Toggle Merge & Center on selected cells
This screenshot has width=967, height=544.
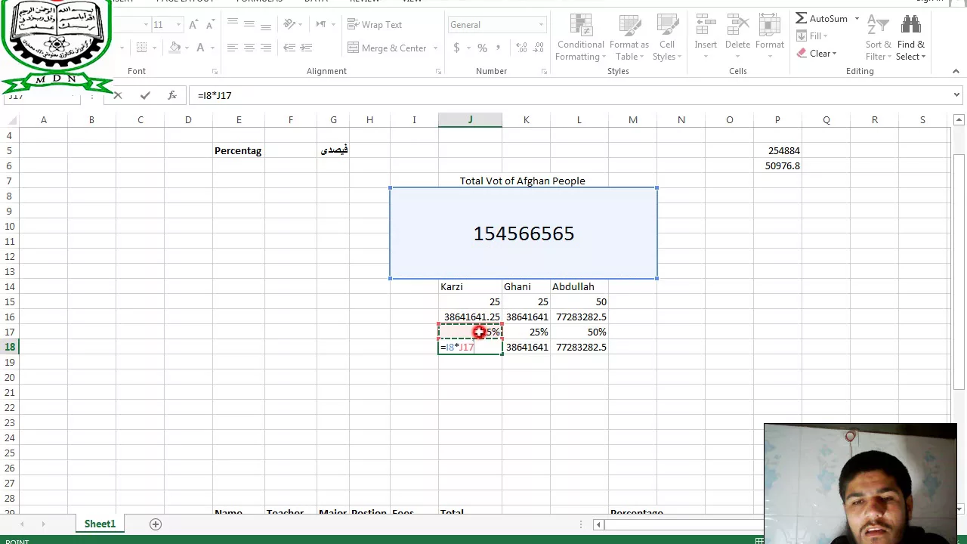388,48
